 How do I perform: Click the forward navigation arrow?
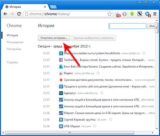12,14
